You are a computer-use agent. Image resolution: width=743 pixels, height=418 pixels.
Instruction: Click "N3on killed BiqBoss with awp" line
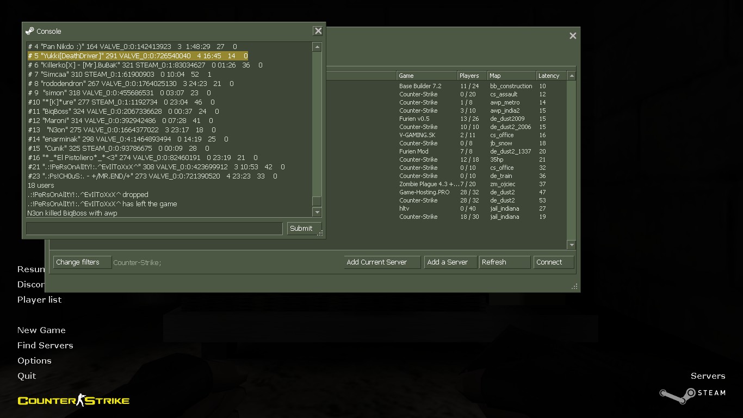[x=72, y=213]
